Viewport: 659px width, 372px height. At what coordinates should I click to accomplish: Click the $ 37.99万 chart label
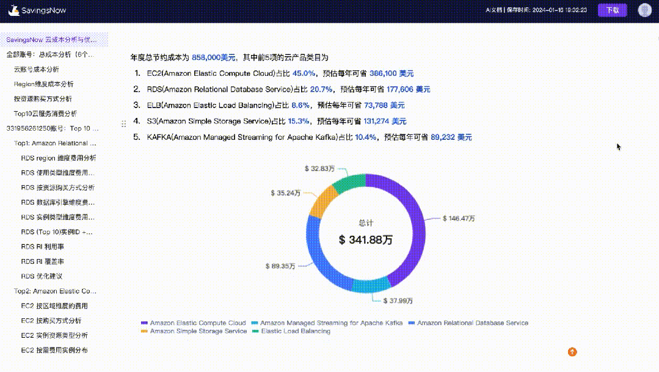click(x=398, y=301)
